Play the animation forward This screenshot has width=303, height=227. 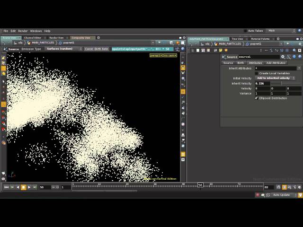coord(29,187)
